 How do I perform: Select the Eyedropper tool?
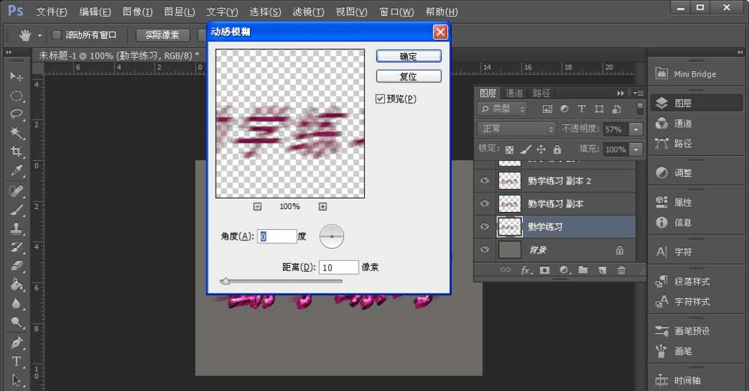click(16, 170)
